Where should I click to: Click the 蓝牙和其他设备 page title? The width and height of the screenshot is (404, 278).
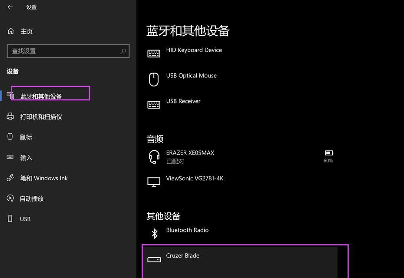pos(188,31)
